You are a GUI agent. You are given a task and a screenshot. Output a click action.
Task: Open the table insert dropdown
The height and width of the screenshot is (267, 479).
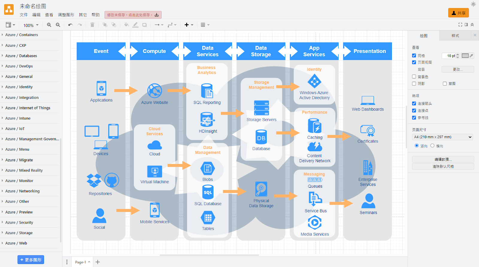tap(205, 25)
